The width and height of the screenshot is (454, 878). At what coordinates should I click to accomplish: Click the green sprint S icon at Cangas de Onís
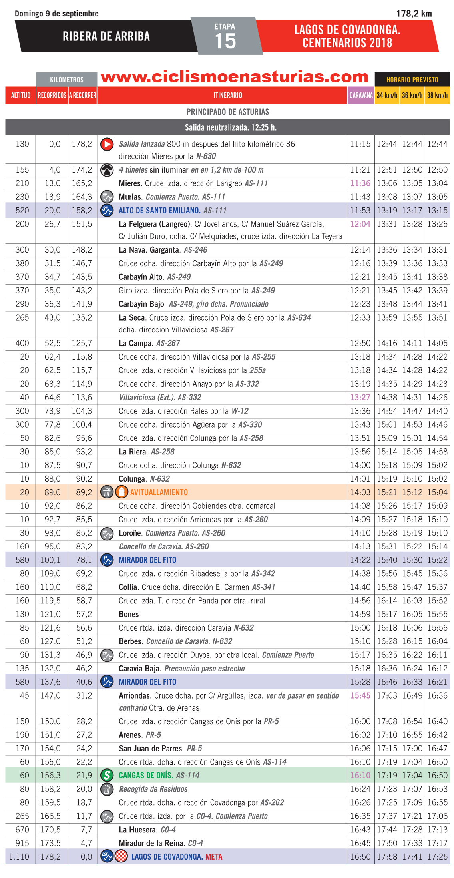[x=107, y=776]
